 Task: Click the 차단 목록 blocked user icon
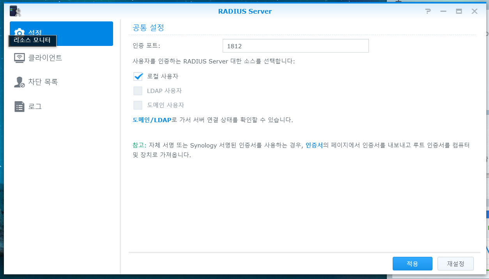[19, 82]
